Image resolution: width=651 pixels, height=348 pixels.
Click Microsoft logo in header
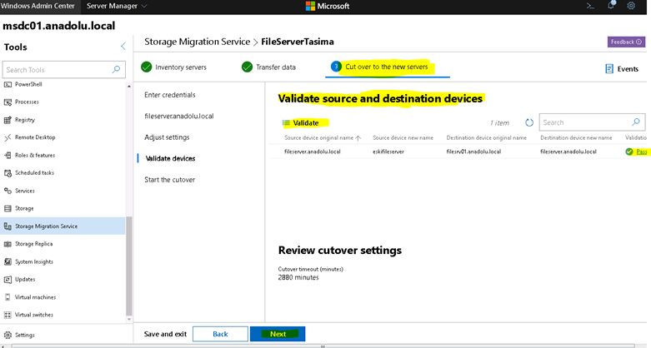click(328, 6)
